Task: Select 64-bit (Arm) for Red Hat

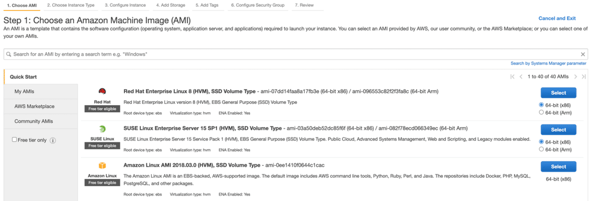Action: tap(541, 112)
